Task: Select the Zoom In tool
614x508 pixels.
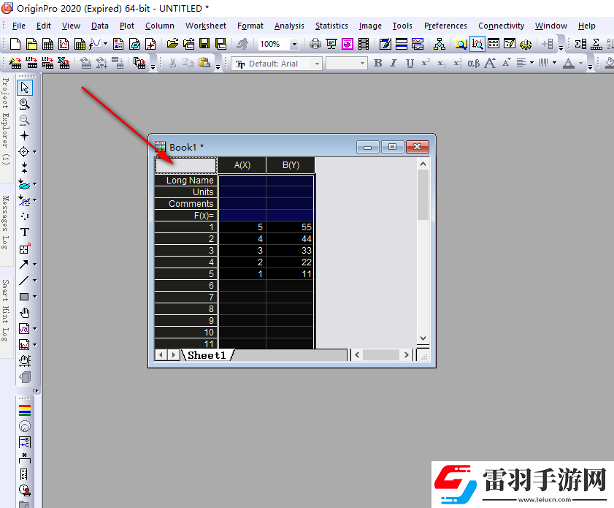Action: [x=25, y=104]
